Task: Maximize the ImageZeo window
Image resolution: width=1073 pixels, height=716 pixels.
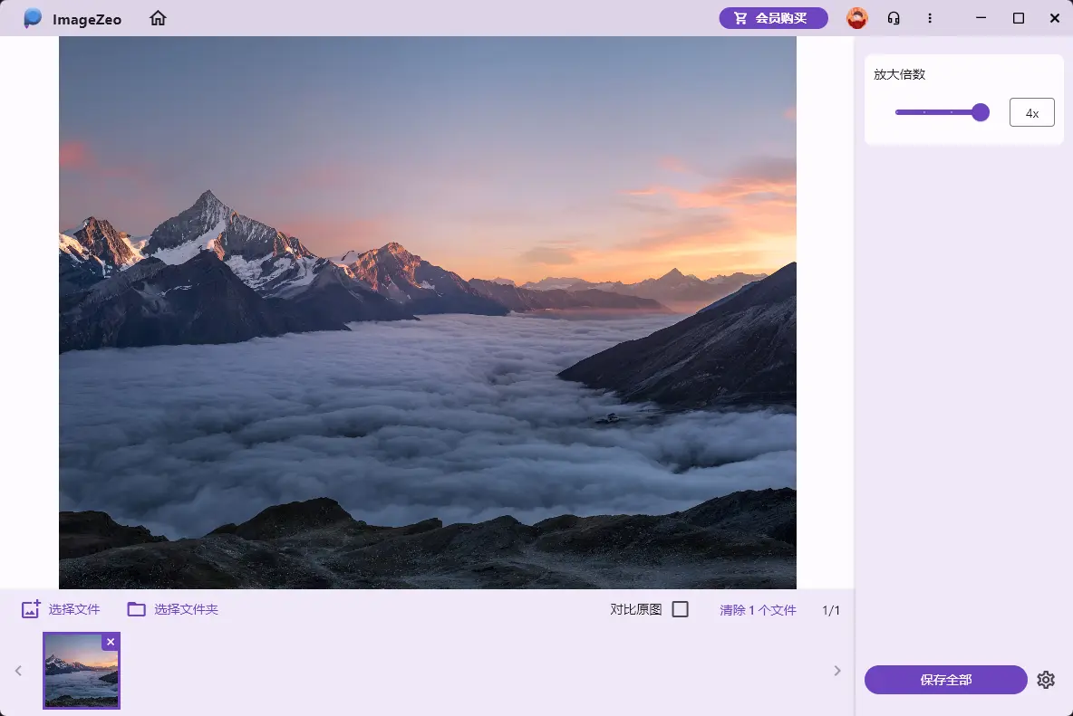Action: pos(1019,18)
